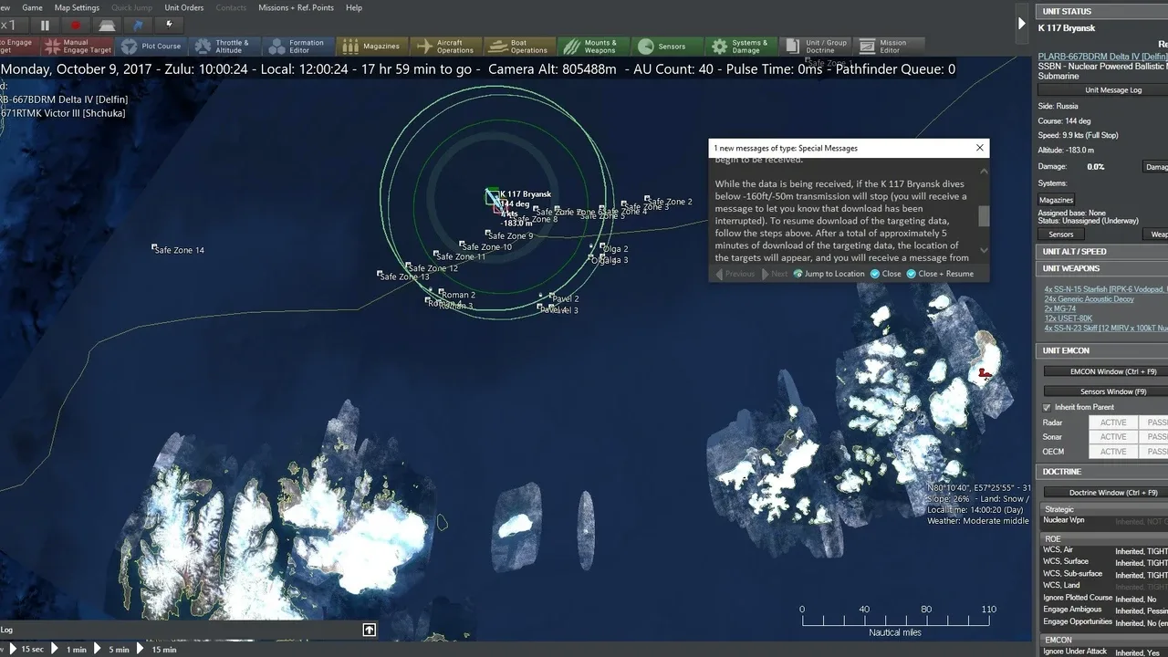Open Throttle & Altitude settings
The height and width of the screenshot is (657, 1168).
pos(222,47)
